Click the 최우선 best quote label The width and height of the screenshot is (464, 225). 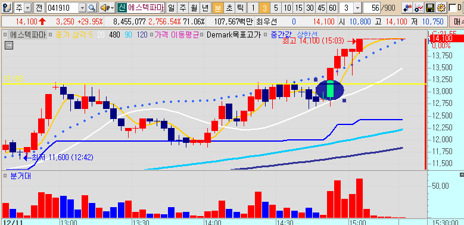click(267, 21)
